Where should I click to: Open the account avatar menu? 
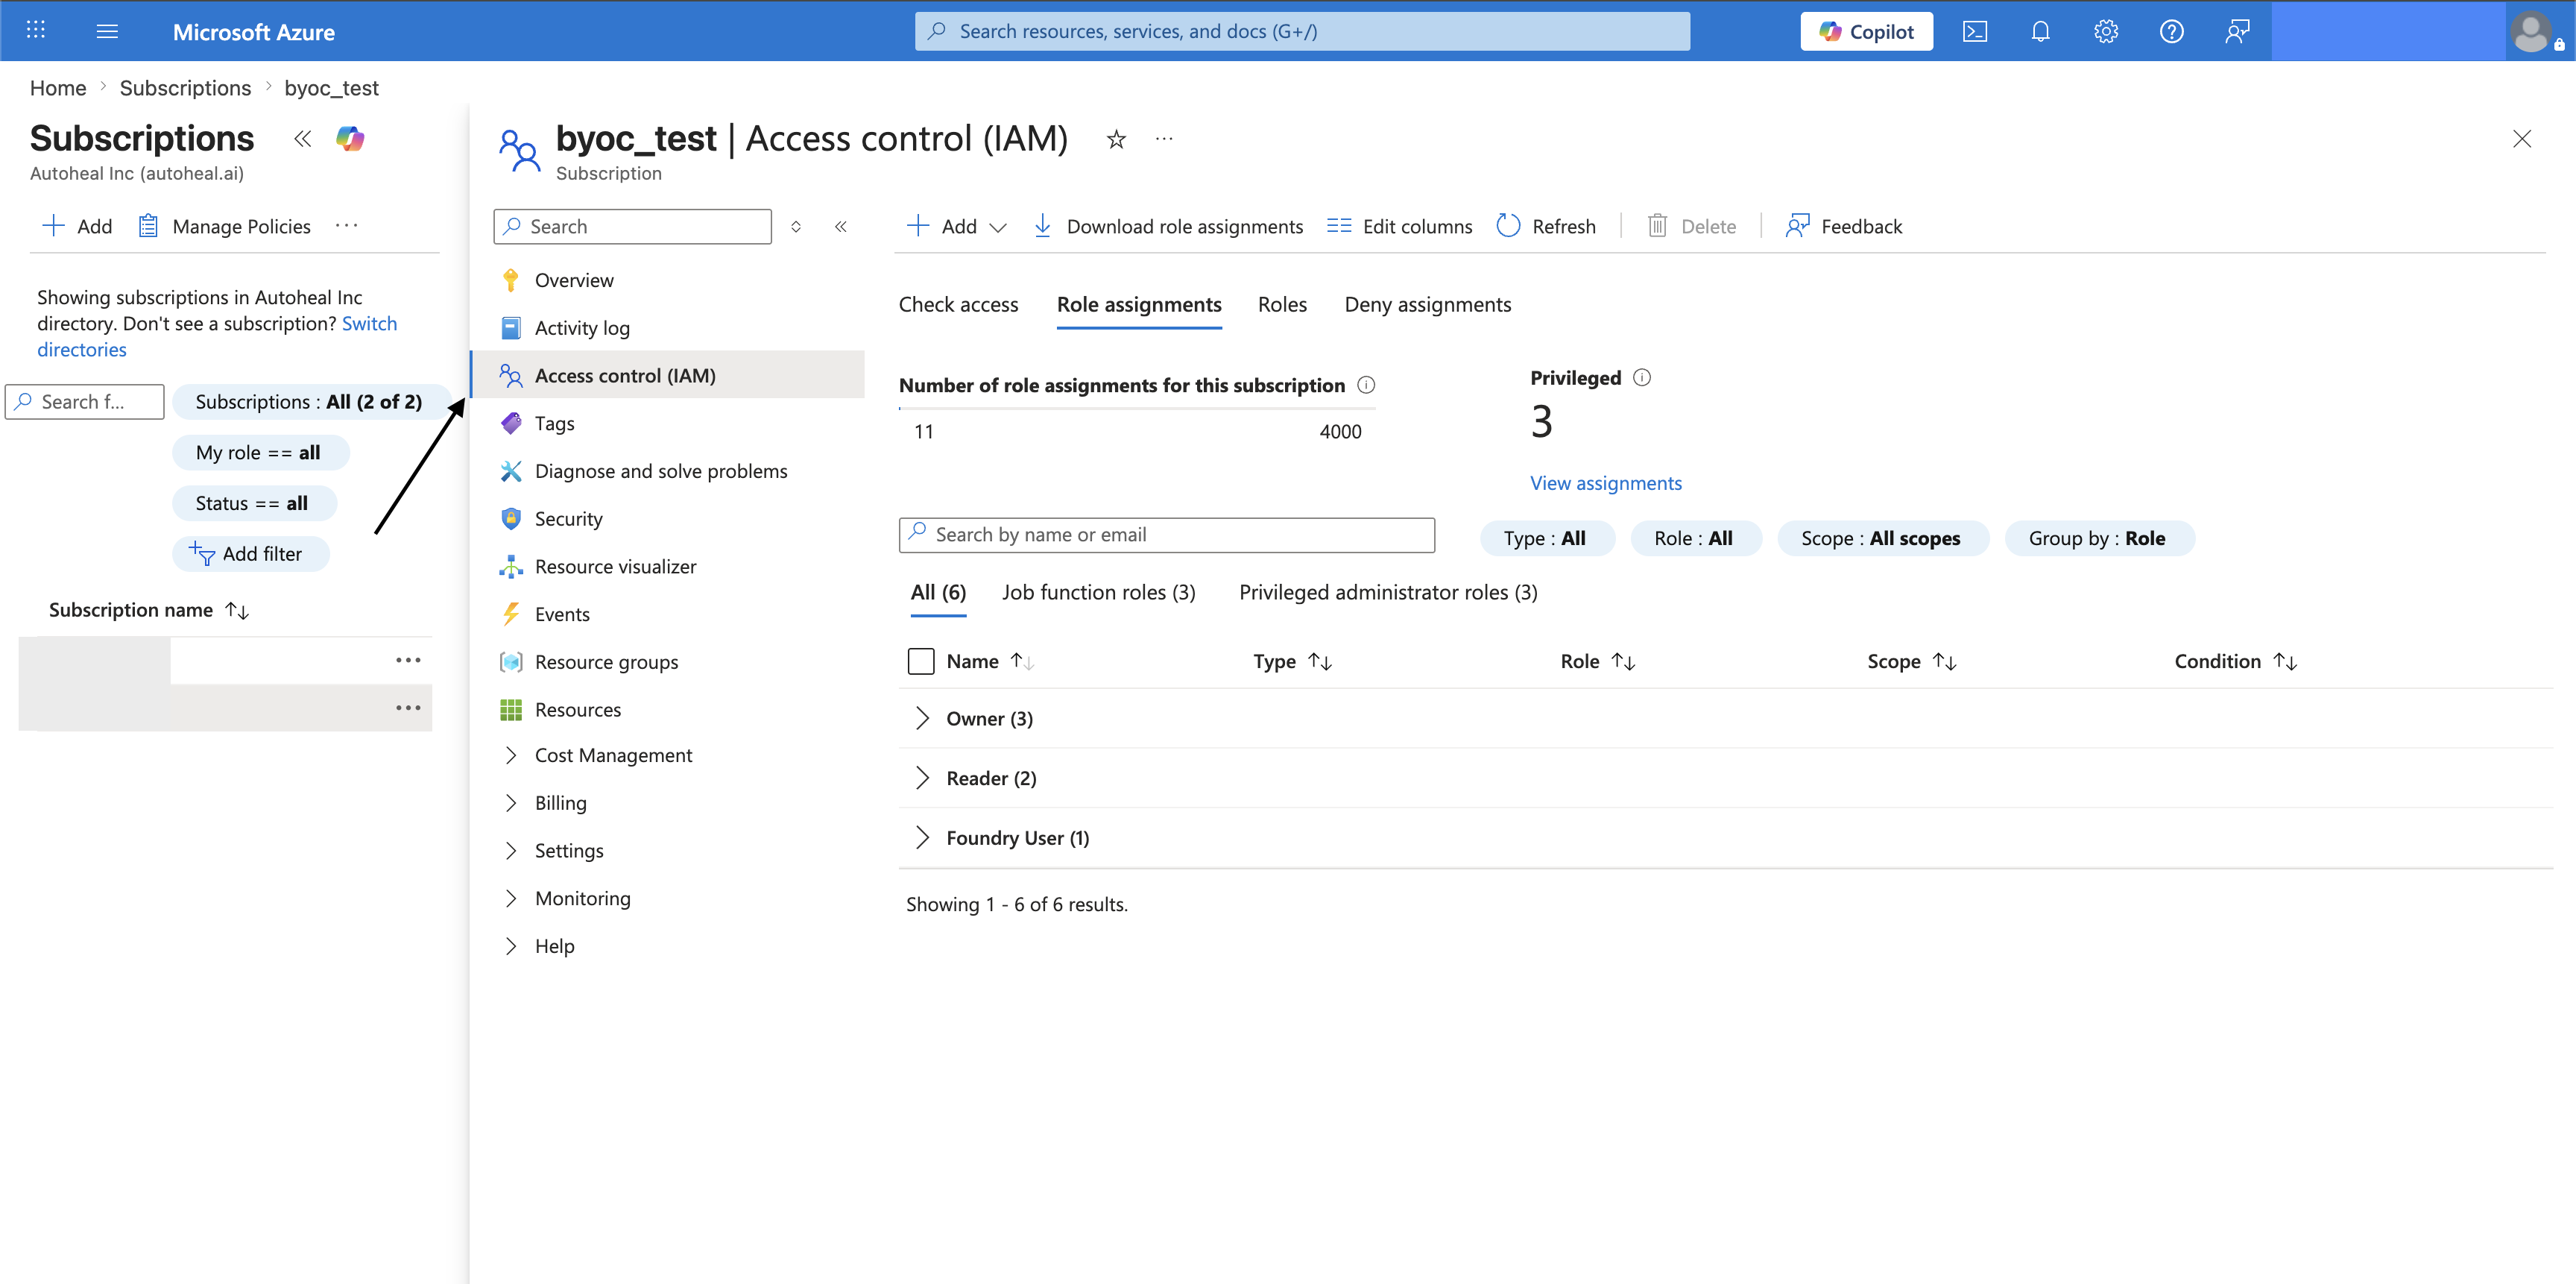pos(2532,31)
